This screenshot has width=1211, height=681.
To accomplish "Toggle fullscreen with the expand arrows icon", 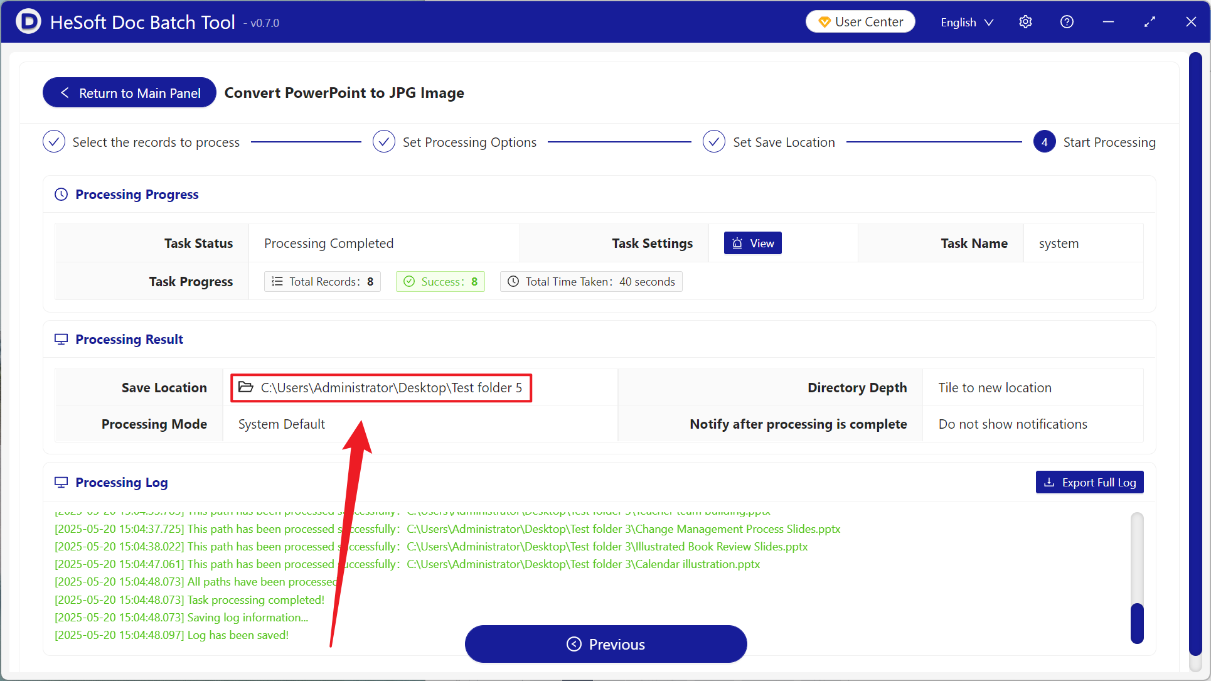I will click(1150, 22).
